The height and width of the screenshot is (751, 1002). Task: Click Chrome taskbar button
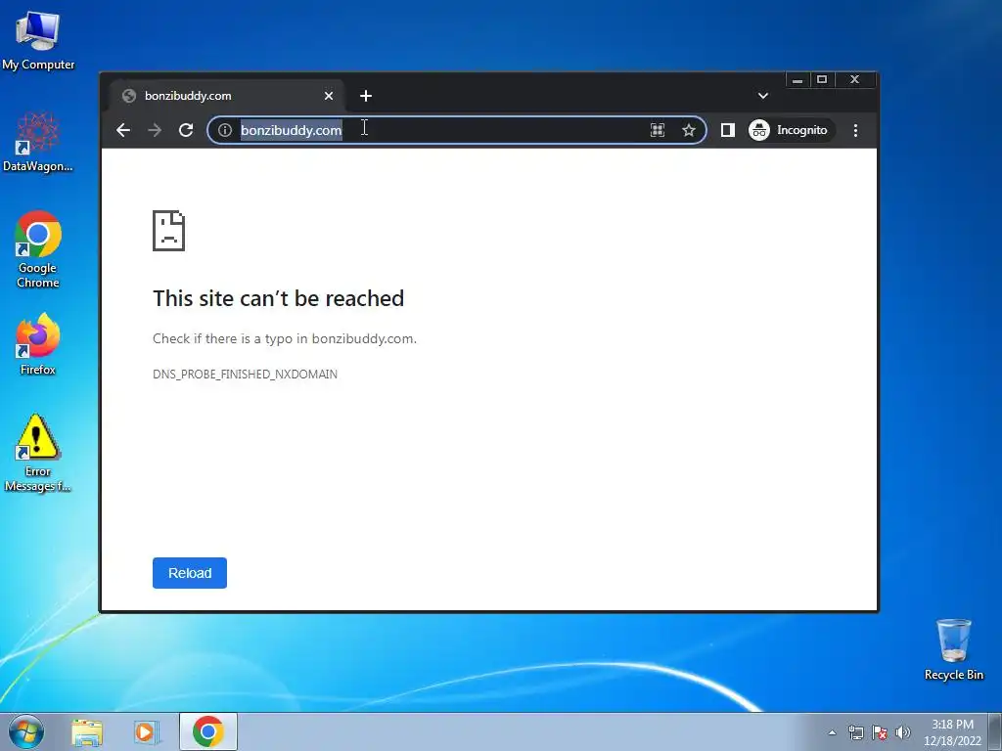click(208, 731)
